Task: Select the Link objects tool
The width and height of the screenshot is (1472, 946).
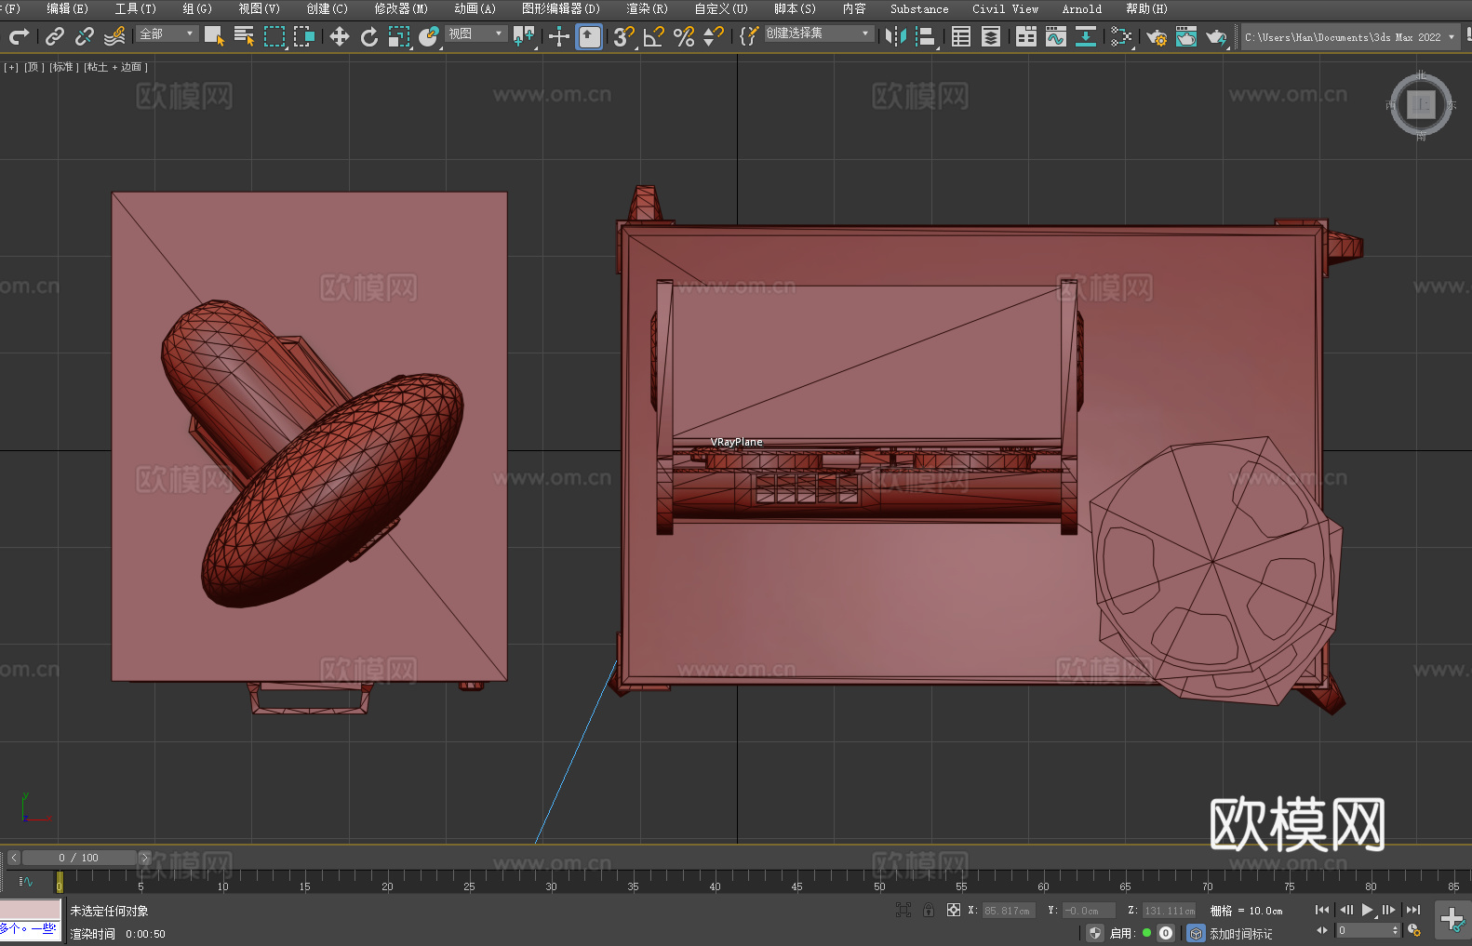Action: (55, 36)
